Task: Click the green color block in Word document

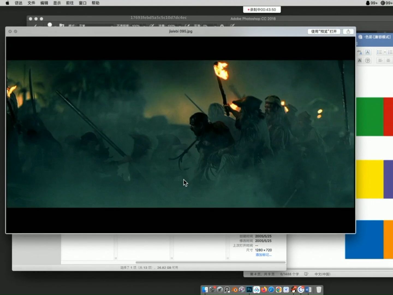Action: [370, 117]
